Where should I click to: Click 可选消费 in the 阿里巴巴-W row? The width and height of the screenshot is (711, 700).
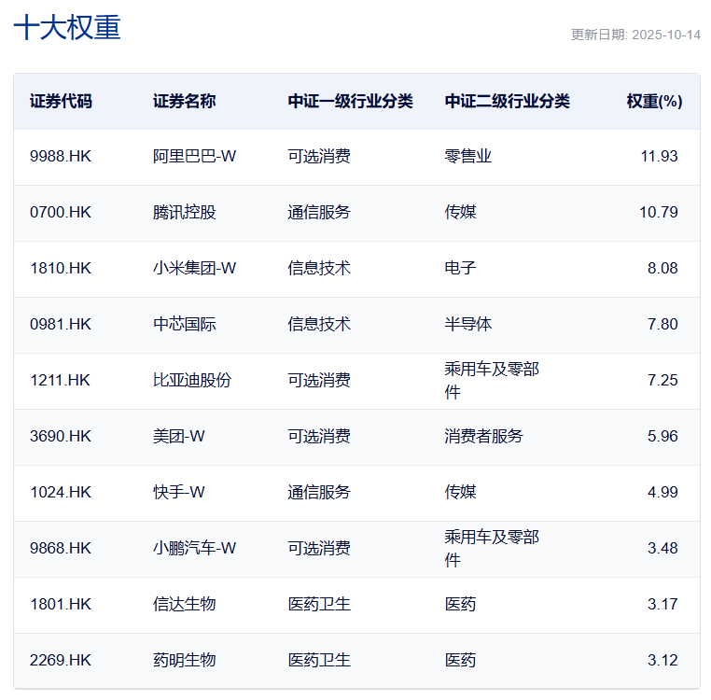click(x=319, y=157)
